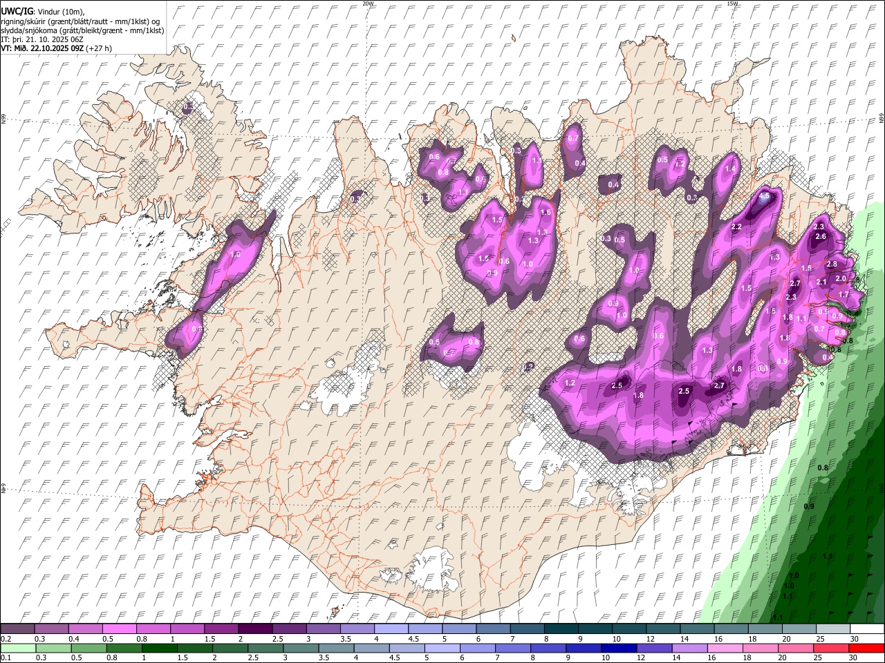
Task: Click the 'IT: þri. 21. 10. 2025 06Z' line
Action: tap(43, 39)
